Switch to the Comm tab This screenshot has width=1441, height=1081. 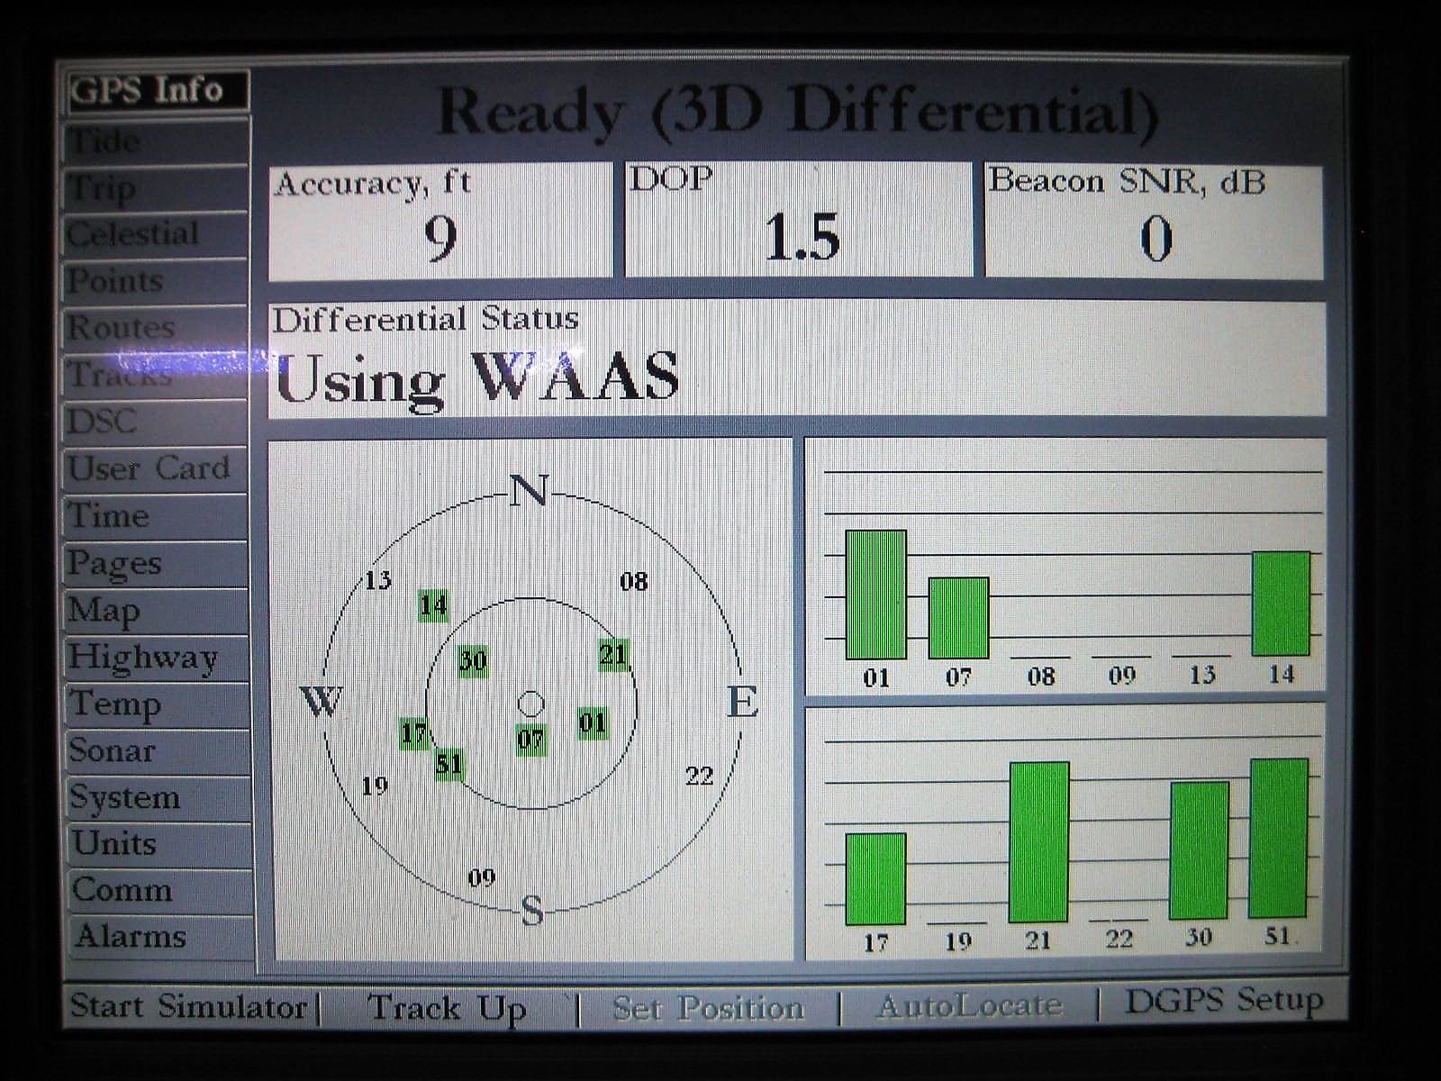click(162, 890)
